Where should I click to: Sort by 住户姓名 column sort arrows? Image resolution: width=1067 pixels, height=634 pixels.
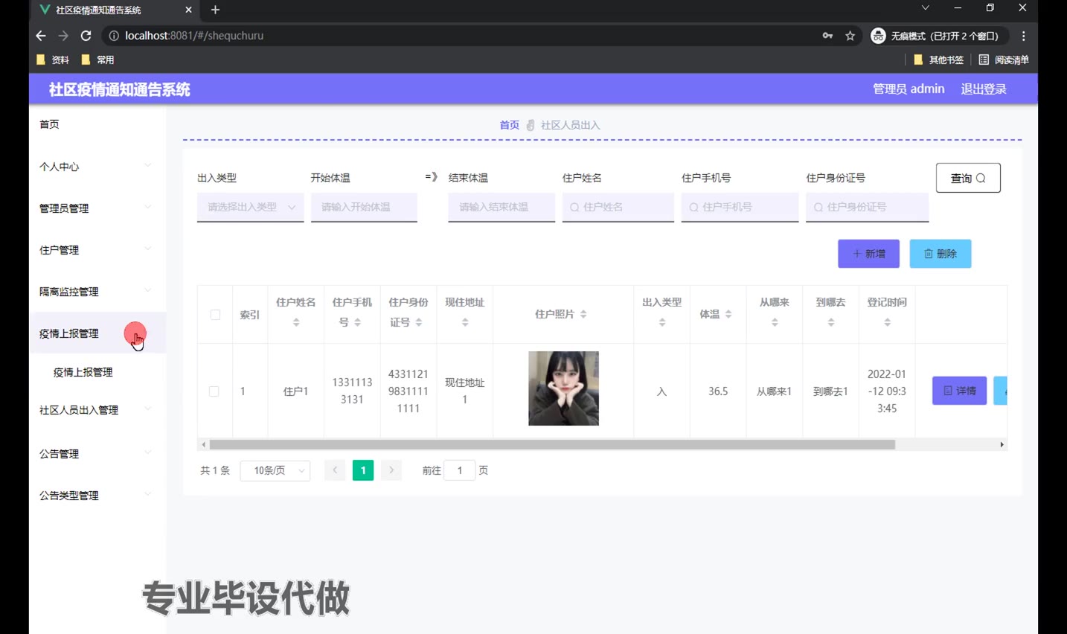point(296,322)
